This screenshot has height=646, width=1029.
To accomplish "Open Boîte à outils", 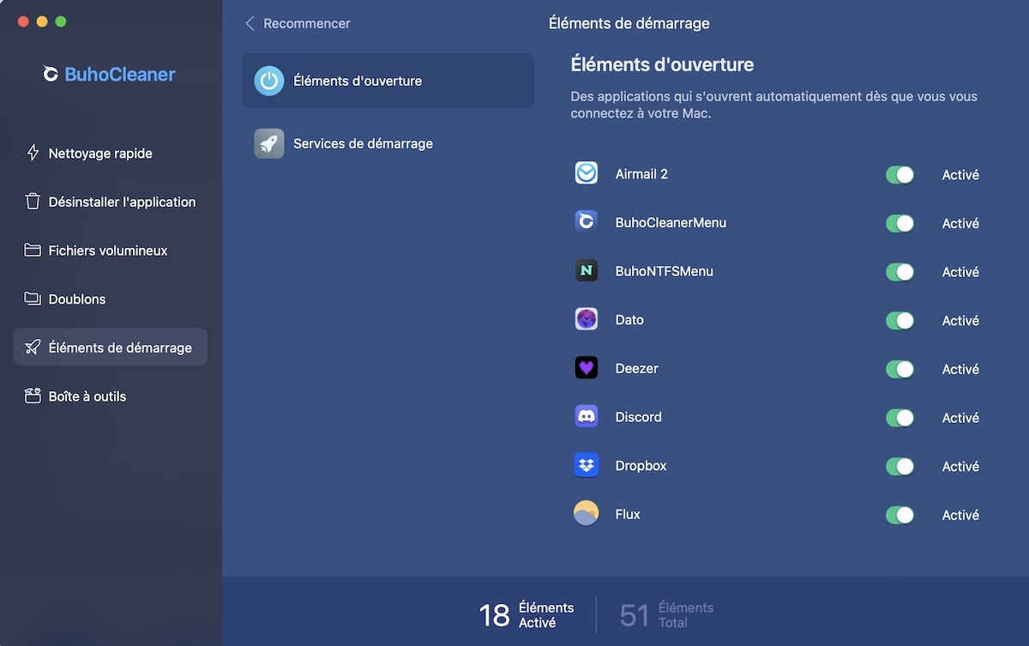I will 110,396.
